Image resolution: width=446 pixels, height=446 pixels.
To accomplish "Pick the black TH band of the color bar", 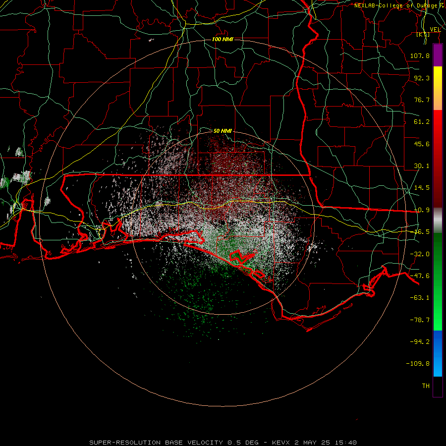I will [438, 386].
